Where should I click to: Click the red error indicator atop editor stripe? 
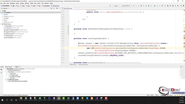coord(184,10)
